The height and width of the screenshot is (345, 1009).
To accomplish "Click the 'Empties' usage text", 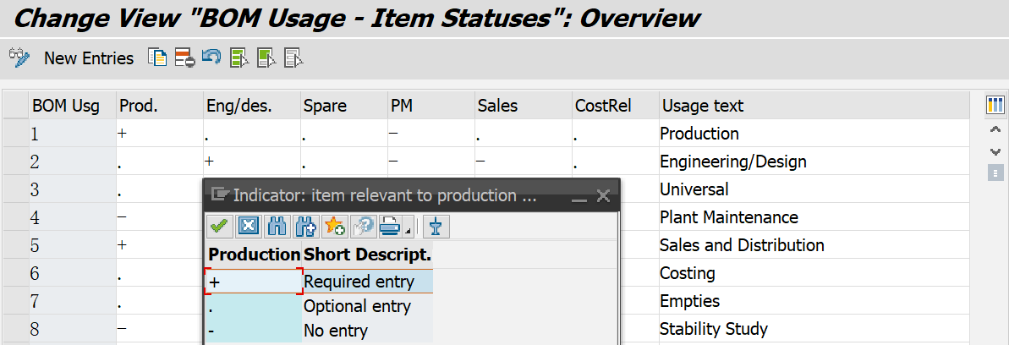I will (x=690, y=300).
